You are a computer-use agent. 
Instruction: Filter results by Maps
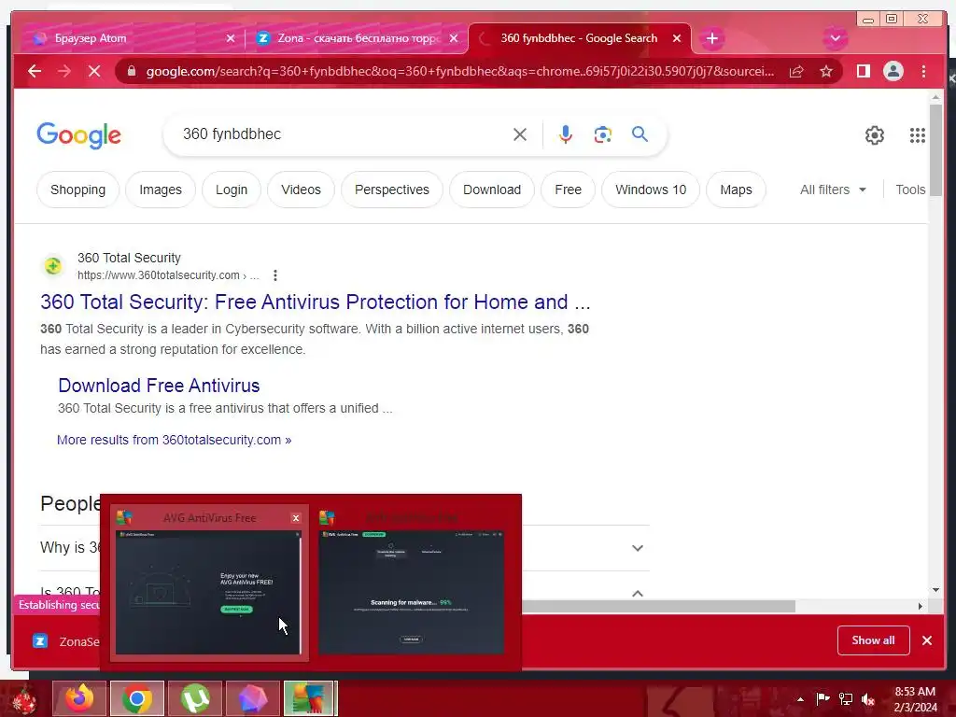coord(736,190)
